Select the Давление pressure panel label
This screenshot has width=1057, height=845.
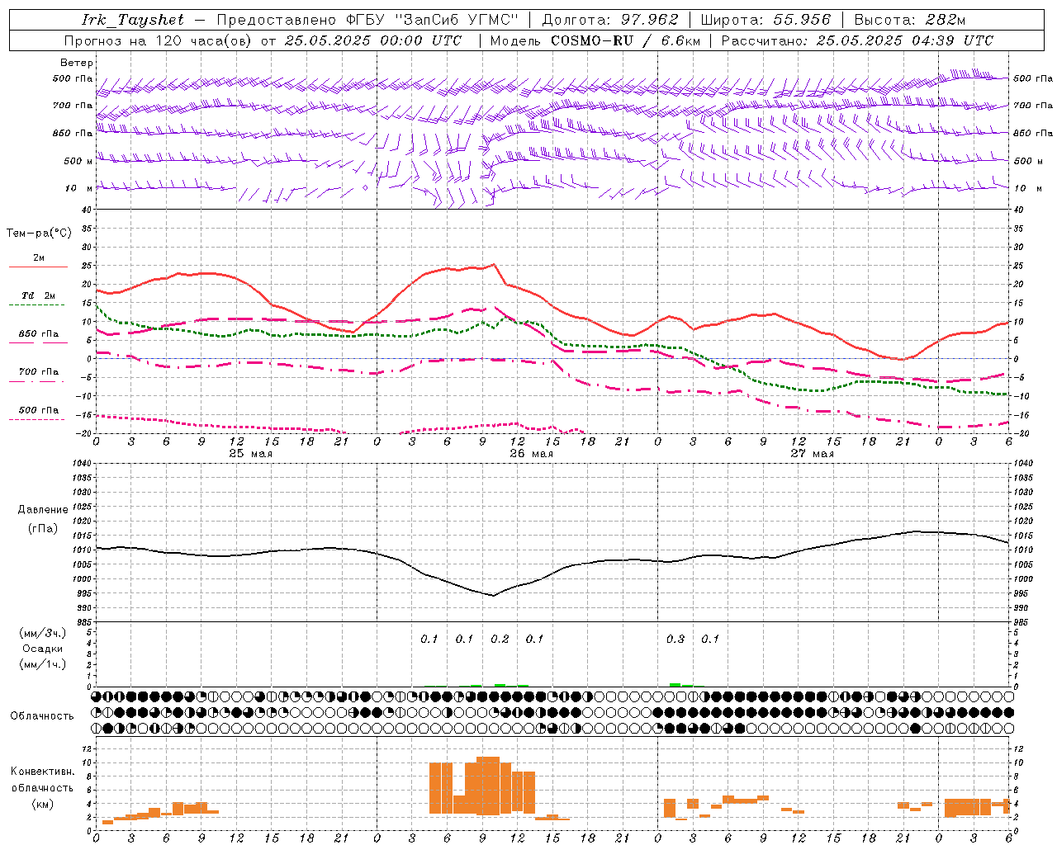click(x=42, y=510)
